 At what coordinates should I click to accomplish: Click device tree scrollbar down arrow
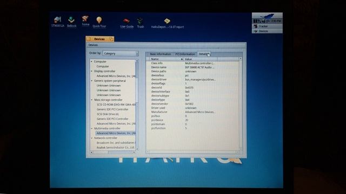coord(137,149)
